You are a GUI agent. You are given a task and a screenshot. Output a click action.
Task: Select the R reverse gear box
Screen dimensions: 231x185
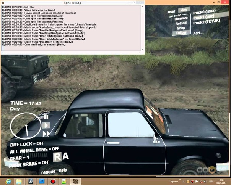(57, 157)
